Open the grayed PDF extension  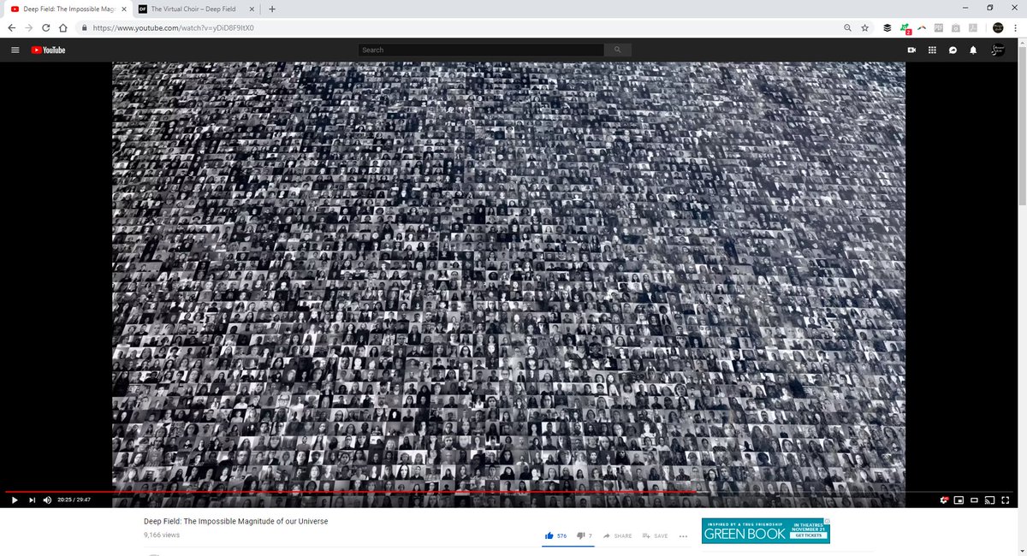939,27
